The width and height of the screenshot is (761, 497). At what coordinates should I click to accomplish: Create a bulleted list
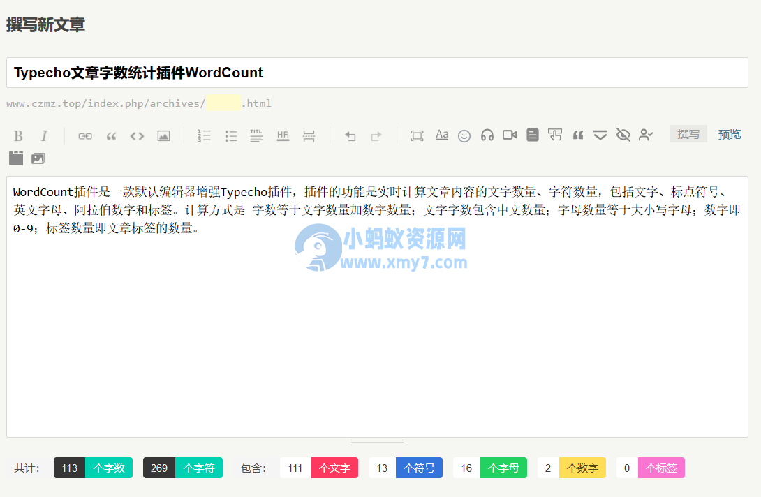coord(231,136)
